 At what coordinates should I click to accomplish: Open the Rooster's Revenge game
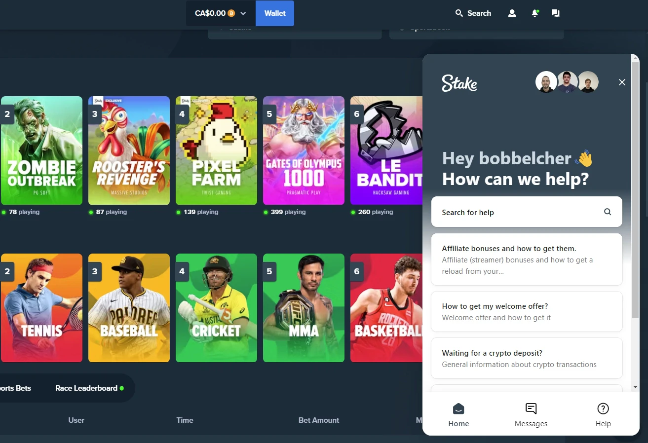pyautogui.click(x=129, y=150)
